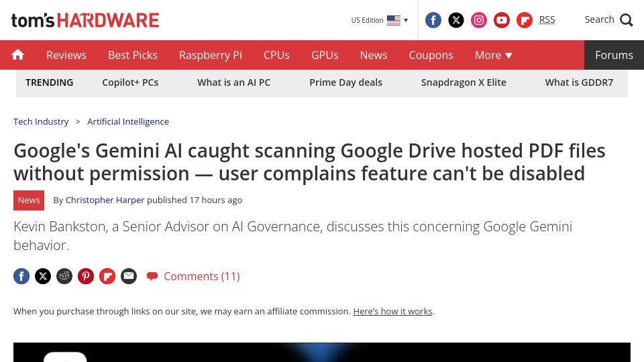This screenshot has height=362, width=644.
Task: Open Comments (11) link
Action: 202,276
